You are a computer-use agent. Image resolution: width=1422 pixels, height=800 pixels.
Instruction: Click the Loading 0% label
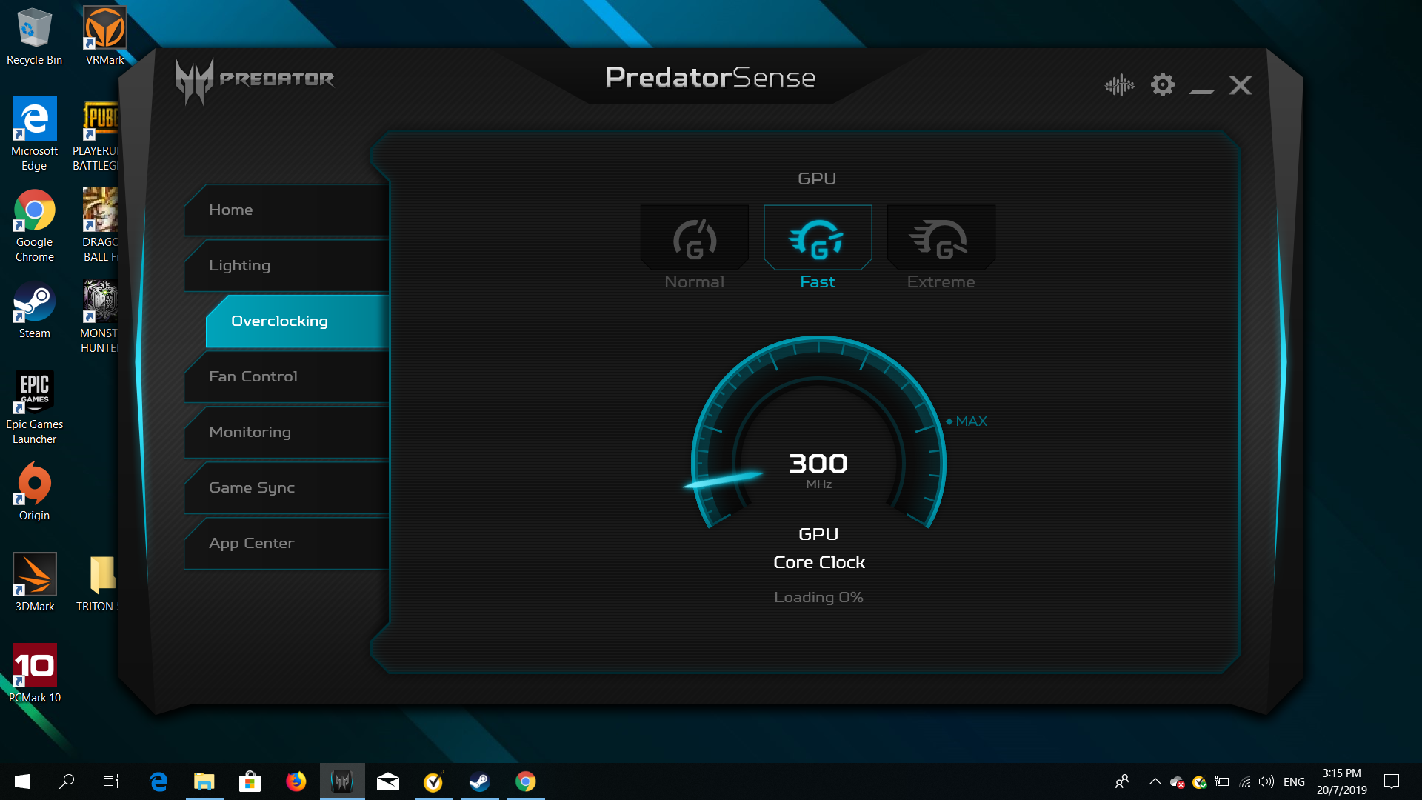(818, 597)
